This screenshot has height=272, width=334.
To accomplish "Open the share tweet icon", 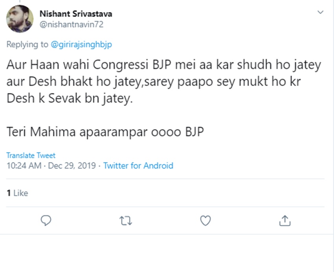I will [284, 221].
